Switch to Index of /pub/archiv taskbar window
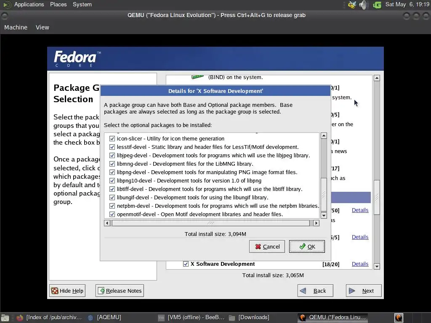Viewport: 431px width, 323px height. pyautogui.click(x=50, y=318)
